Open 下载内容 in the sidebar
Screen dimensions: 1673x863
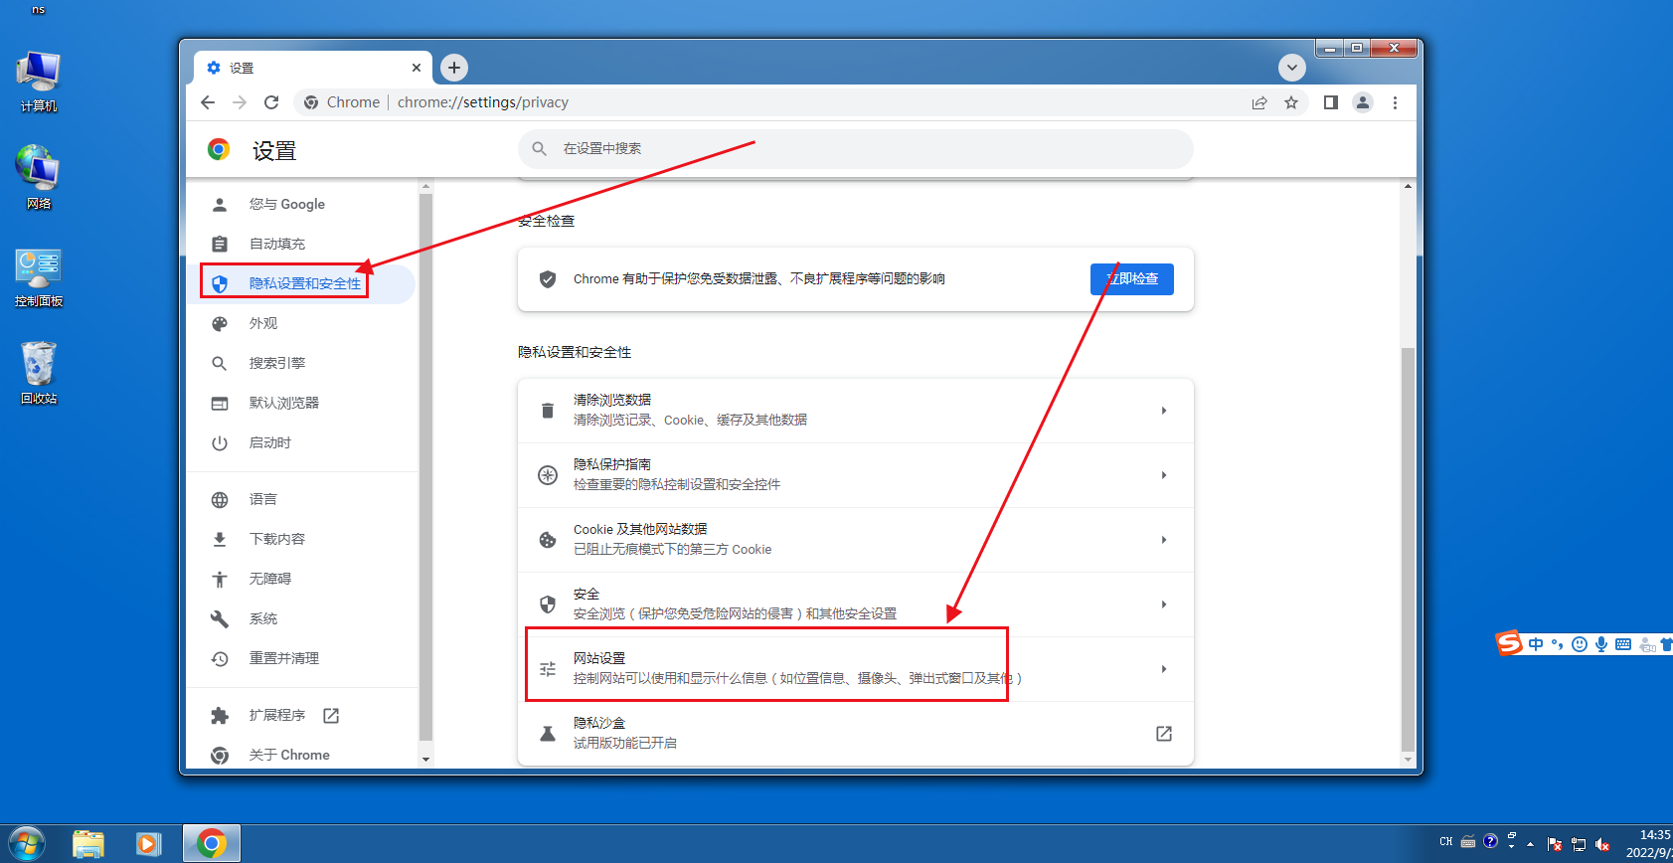click(276, 539)
